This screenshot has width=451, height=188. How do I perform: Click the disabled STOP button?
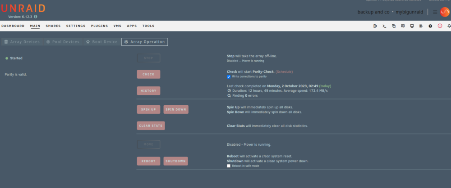[148, 58]
